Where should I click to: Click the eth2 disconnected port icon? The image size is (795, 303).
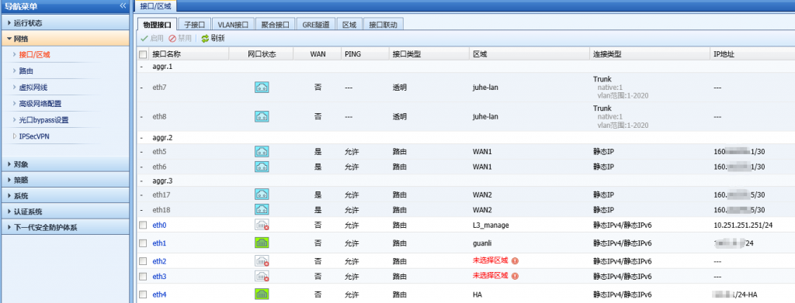[x=262, y=261]
